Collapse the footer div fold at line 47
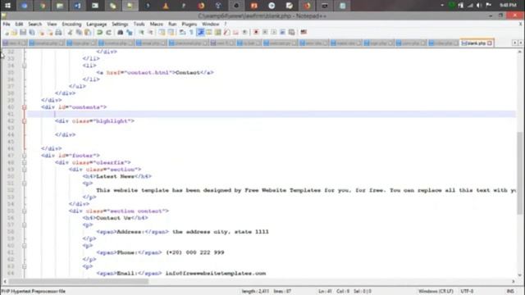Viewport: 525px width, 295px height. 24,156
